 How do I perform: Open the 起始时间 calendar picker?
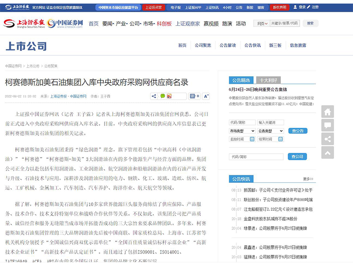252,139
